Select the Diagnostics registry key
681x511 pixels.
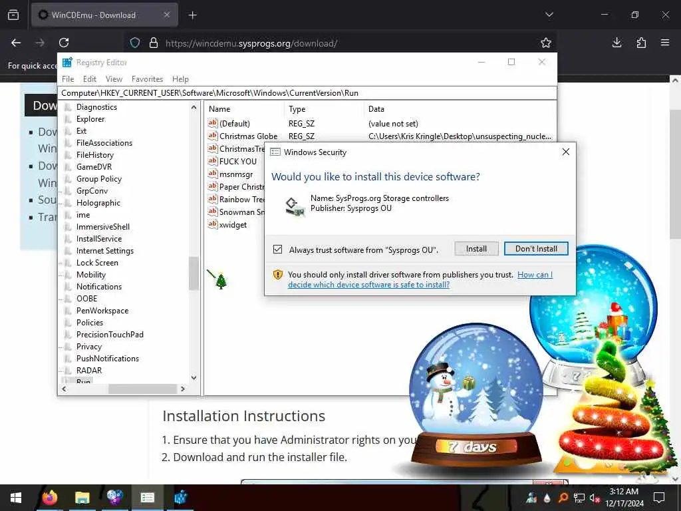click(96, 107)
